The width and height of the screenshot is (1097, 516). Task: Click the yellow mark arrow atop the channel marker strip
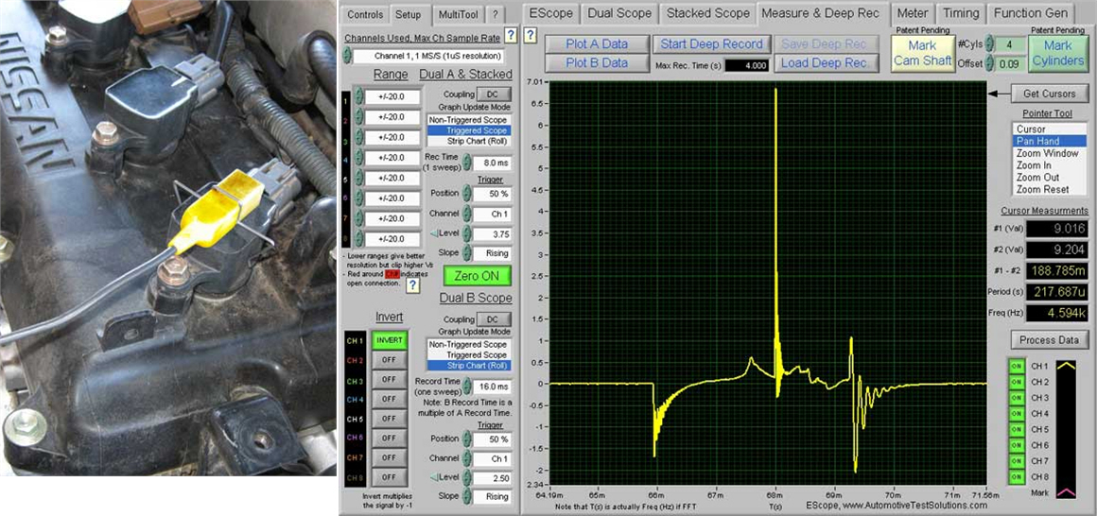1065,365
